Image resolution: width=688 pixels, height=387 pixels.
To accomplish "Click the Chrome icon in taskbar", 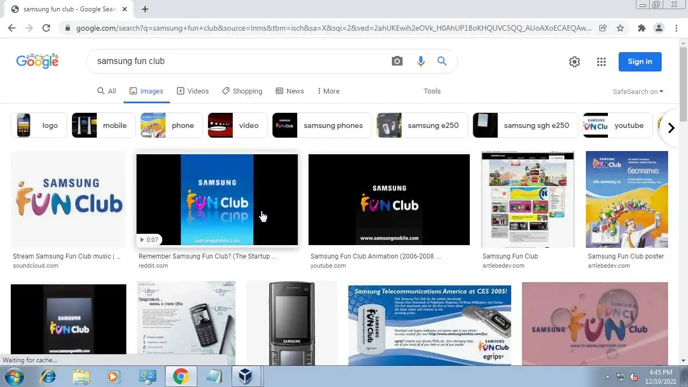I will [180, 377].
